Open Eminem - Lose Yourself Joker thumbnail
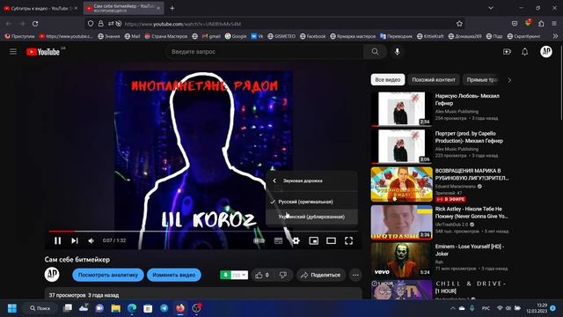This screenshot has width=563, height=317. click(x=402, y=260)
